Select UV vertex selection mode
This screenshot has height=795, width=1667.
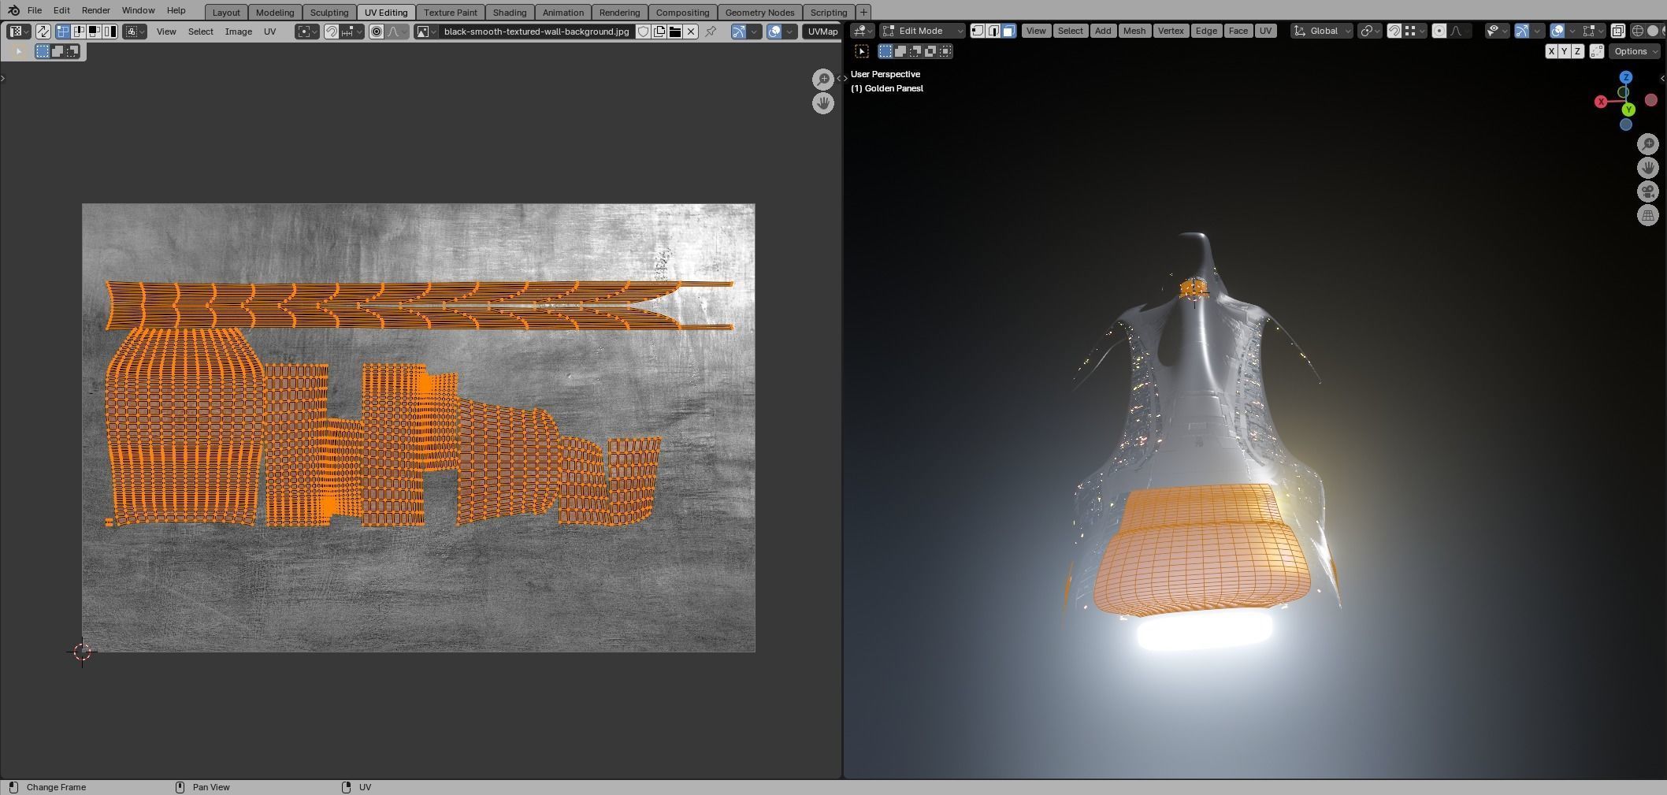(62, 32)
